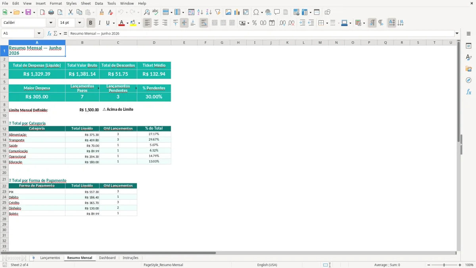Click the zoom out minus button

[429, 265]
